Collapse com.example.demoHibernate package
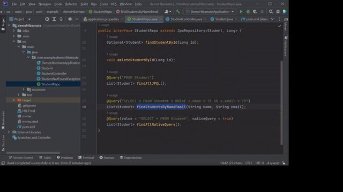The width and height of the screenshot is (343, 192). [x=28, y=58]
